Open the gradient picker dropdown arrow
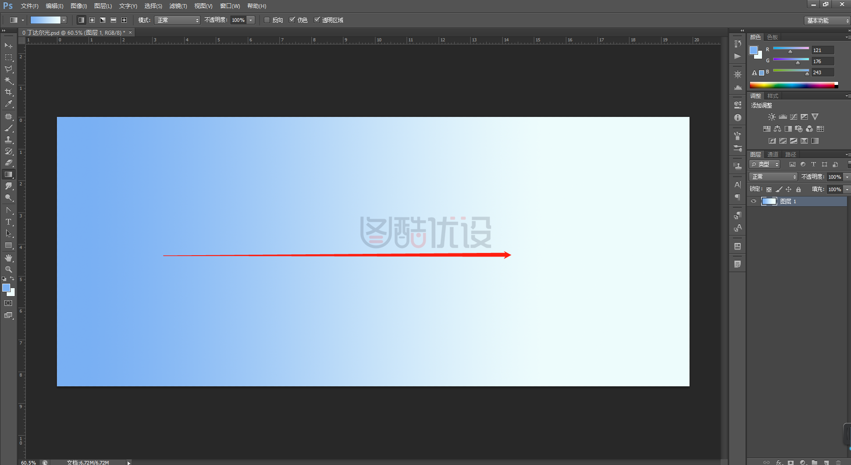Screen dimensions: 851x465 click(64, 20)
